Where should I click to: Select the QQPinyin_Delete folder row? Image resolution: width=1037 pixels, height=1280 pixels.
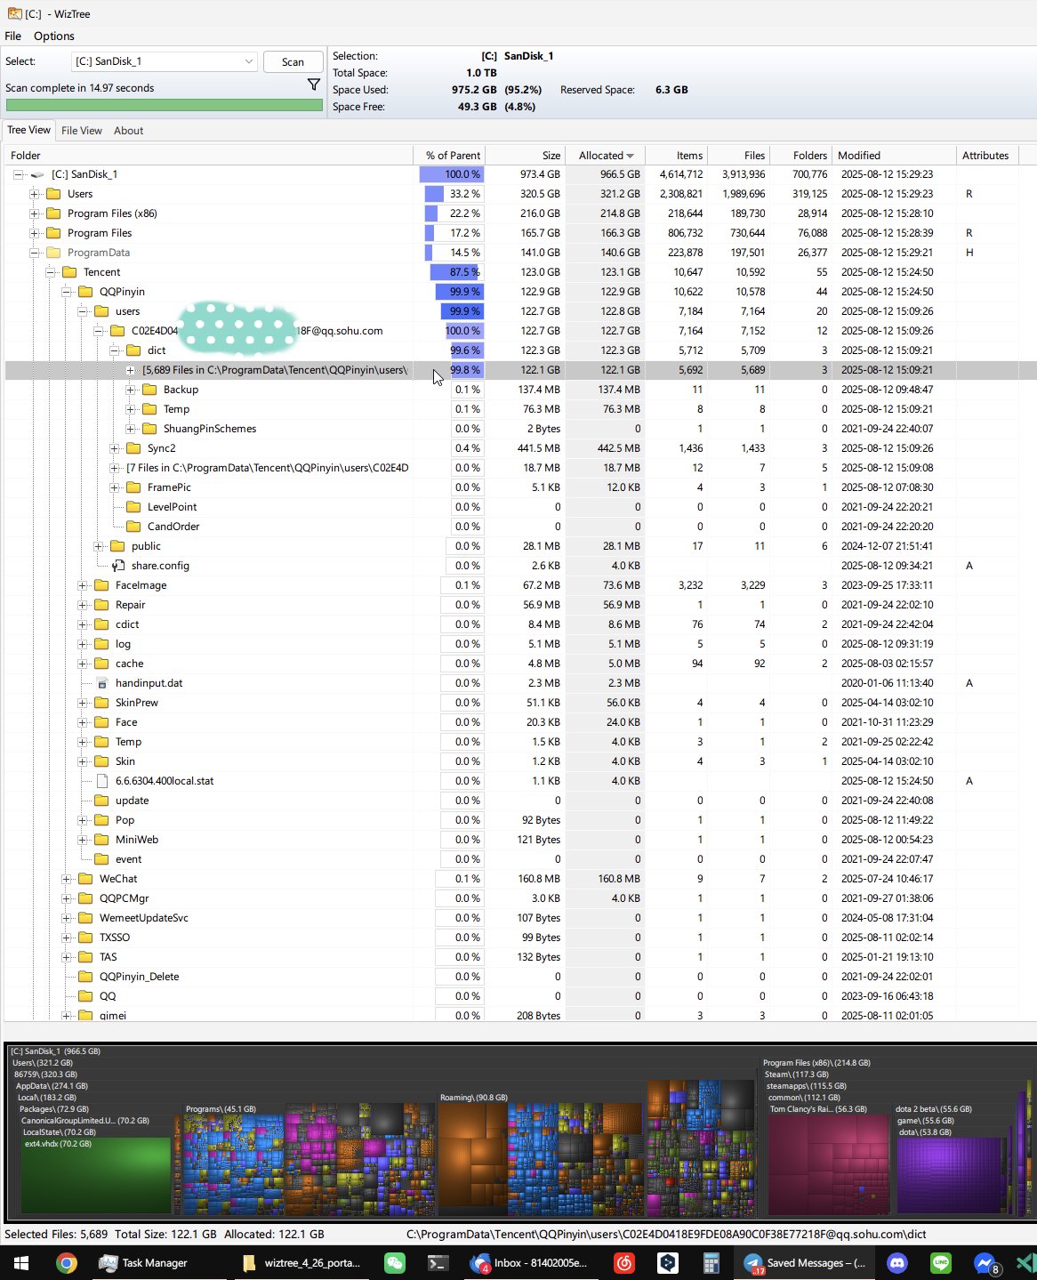pos(520,977)
